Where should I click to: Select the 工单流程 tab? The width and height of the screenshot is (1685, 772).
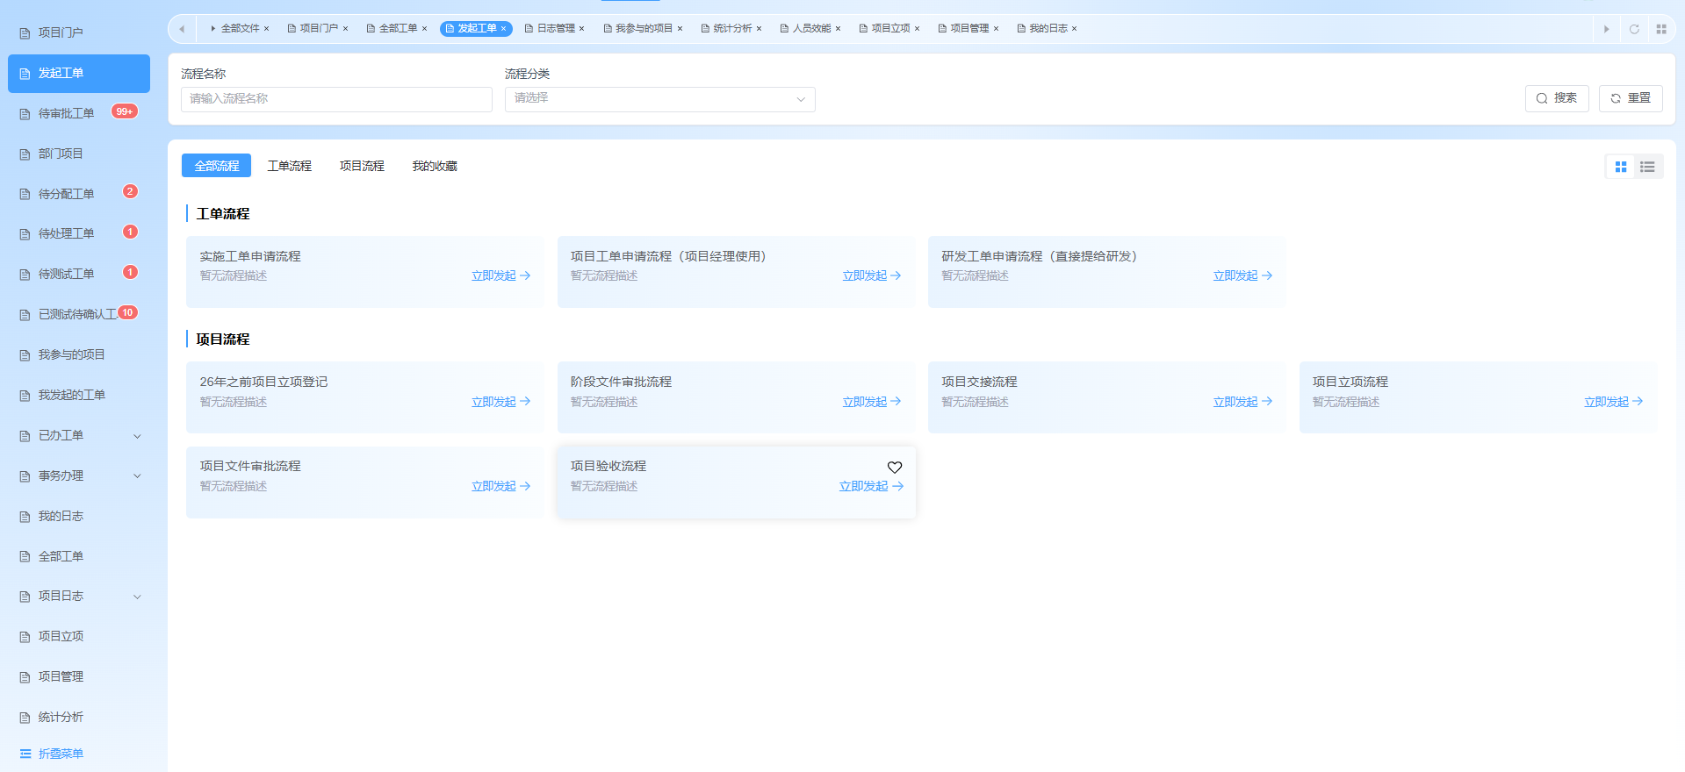pos(290,166)
